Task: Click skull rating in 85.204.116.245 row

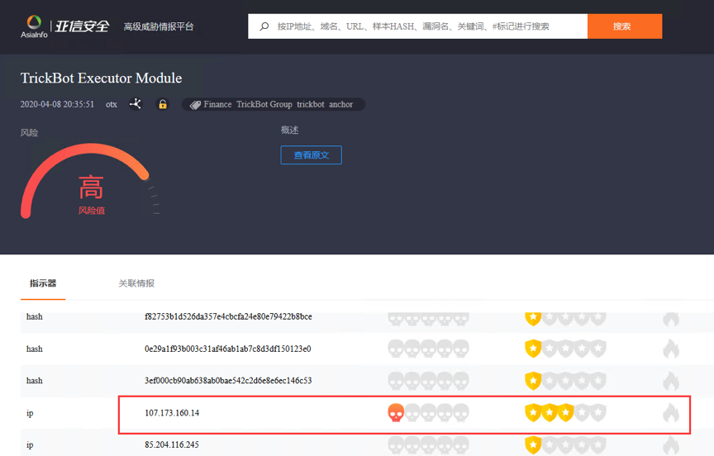Action: (429, 445)
